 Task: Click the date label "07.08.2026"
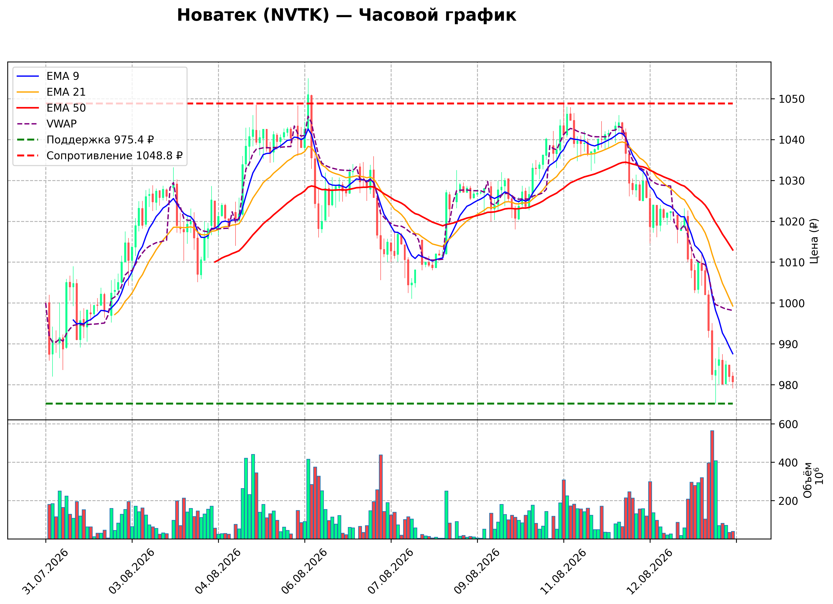391,571
